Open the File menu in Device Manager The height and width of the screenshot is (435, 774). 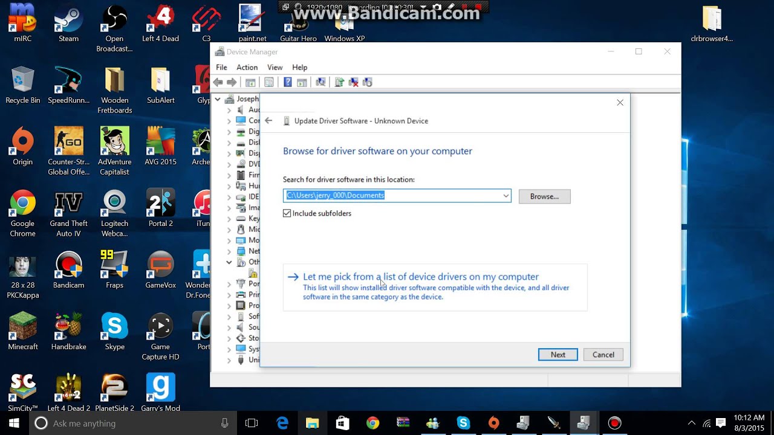point(221,67)
